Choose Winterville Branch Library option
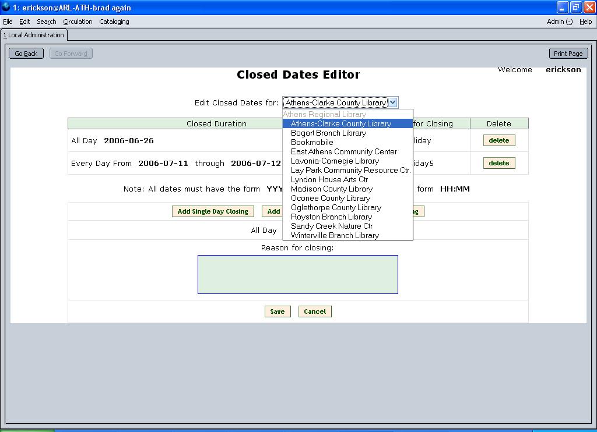The image size is (597, 432). tap(335, 235)
